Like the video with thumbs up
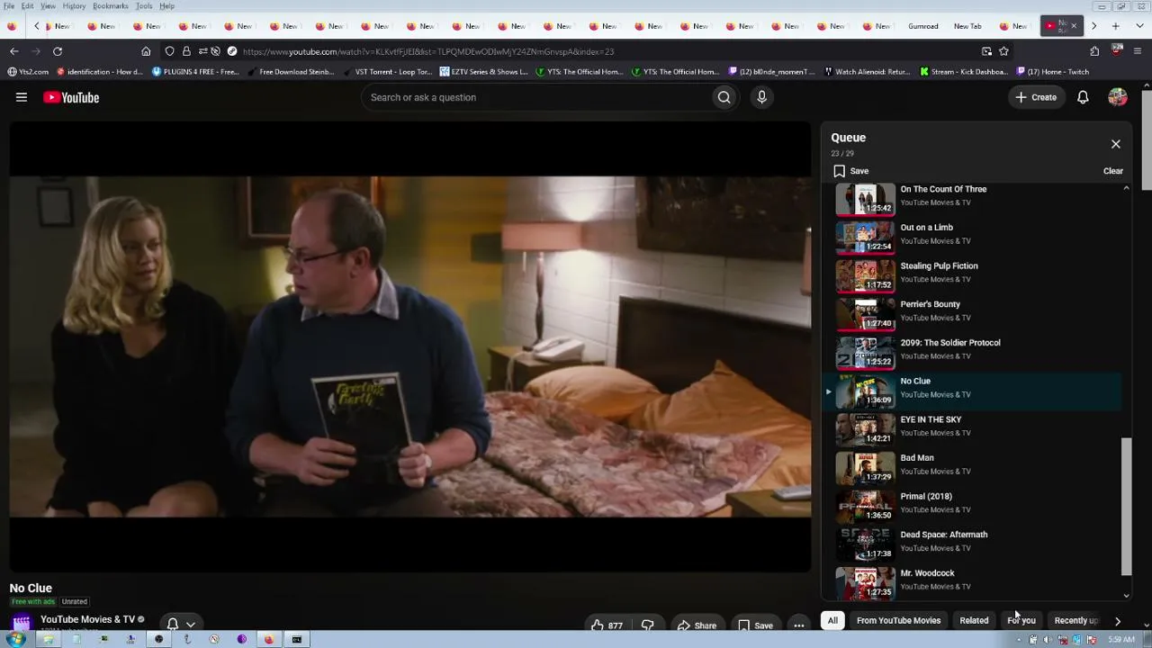The image size is (1152, 648). click(607, 625)
